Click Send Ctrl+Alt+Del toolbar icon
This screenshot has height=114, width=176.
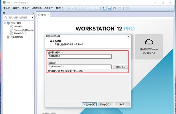point(79,8)
